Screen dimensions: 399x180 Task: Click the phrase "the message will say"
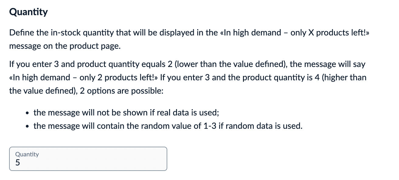(328, 64)
